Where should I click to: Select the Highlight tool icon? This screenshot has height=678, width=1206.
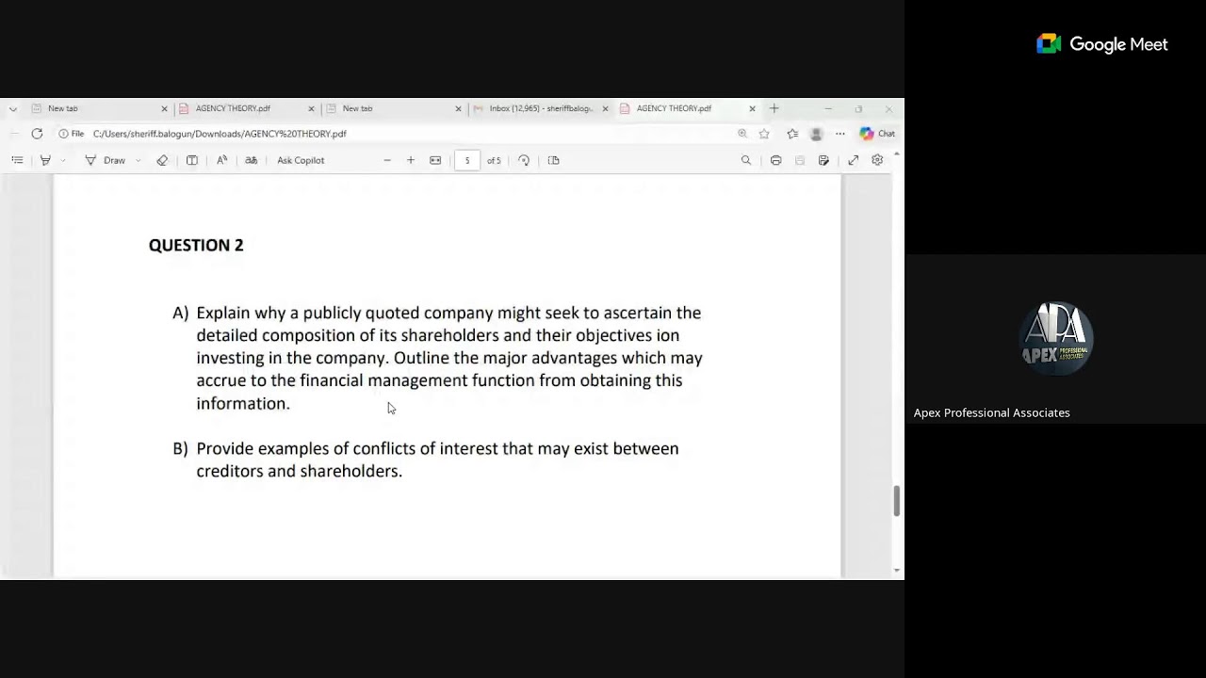pos(45,160)
